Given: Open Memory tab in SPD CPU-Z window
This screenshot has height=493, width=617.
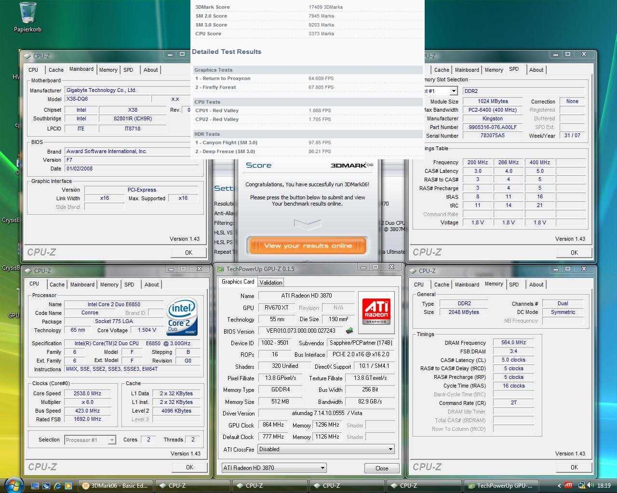Looking at the screenshot, I should click(494, 70).
